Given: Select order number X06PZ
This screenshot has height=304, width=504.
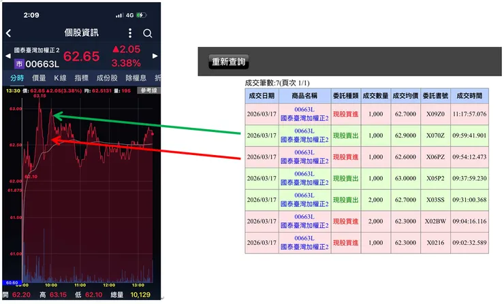Looking at the screenshot, I should click(435, 157).
